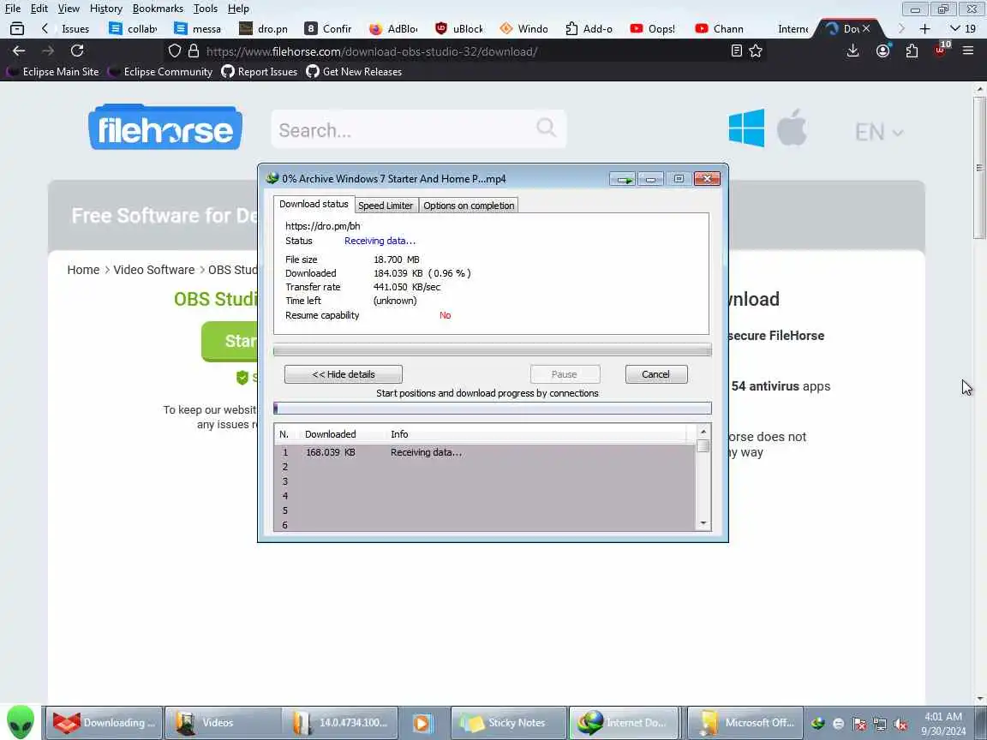The width and height of the screenshot is (987, 740).
Task: Switch to the AdBlock browser tab
Action: point(395,29)
